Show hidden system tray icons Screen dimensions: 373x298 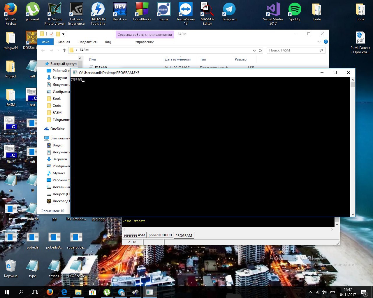tap(310, 292)
